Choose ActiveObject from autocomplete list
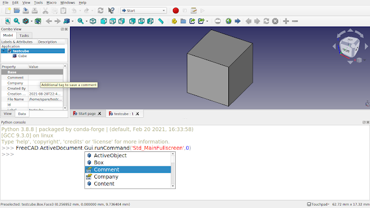This screenshot has height=208, width=370. pos(128,155)
